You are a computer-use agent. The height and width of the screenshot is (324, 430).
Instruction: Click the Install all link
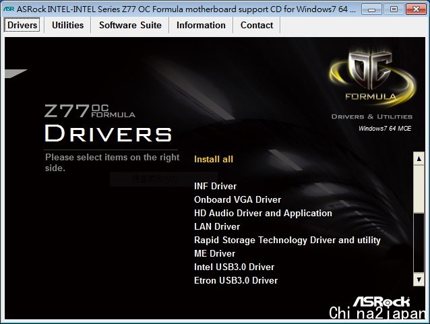point(214,159)
